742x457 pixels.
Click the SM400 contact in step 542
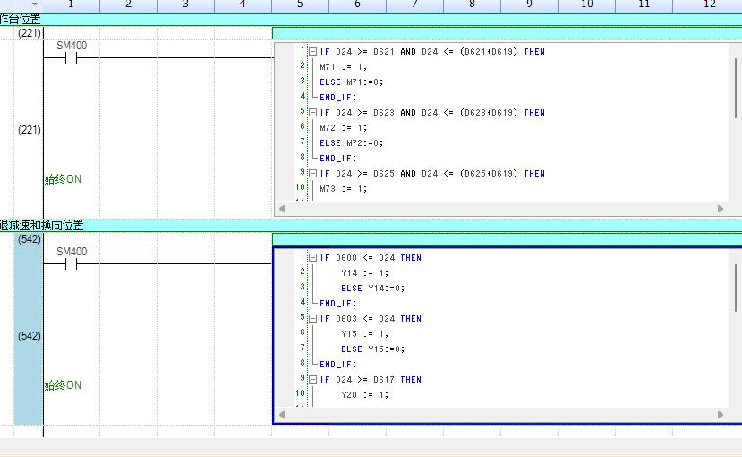[72, 264]
